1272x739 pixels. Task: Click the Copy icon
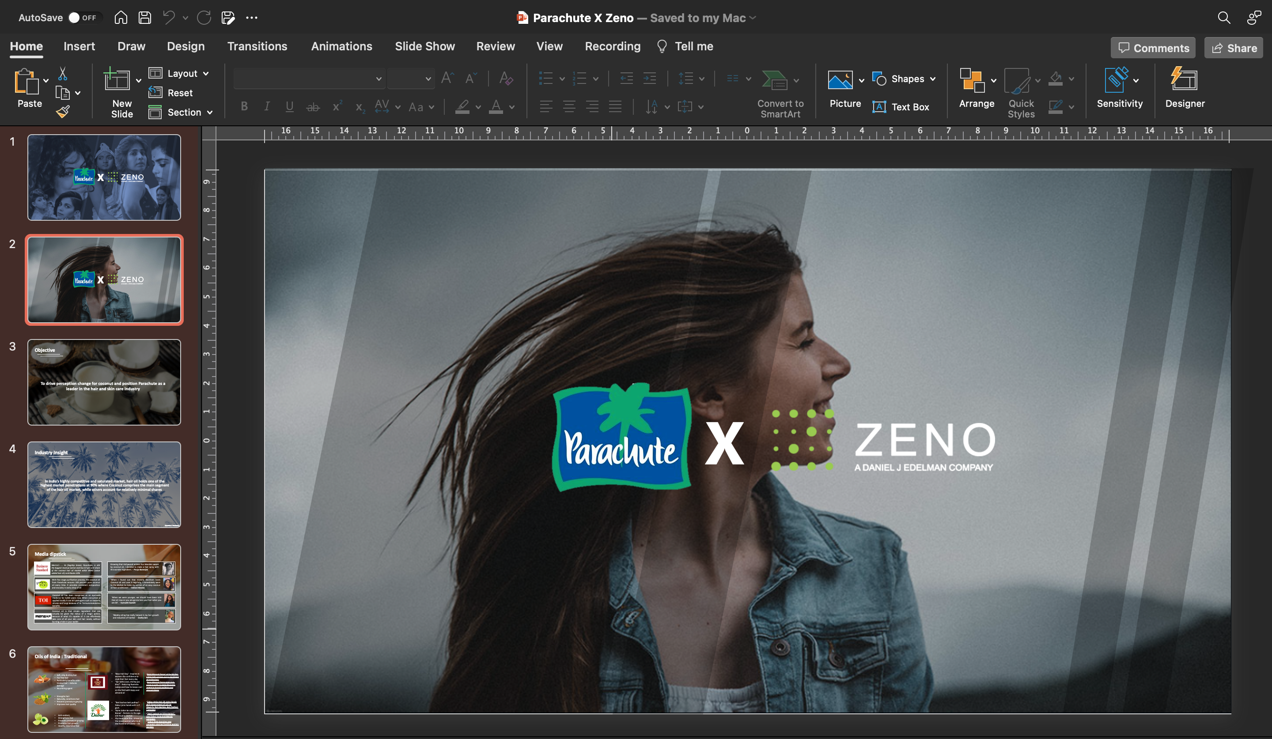[x=63, y=93]
